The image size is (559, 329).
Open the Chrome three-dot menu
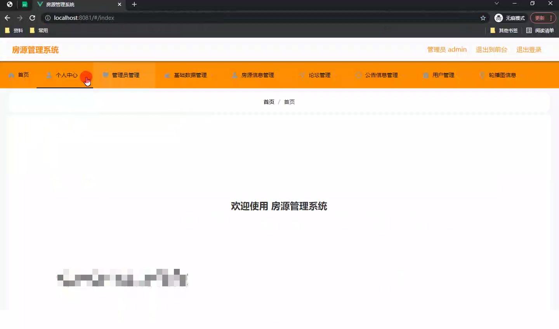pyautogui.click(x=551, y=17)
